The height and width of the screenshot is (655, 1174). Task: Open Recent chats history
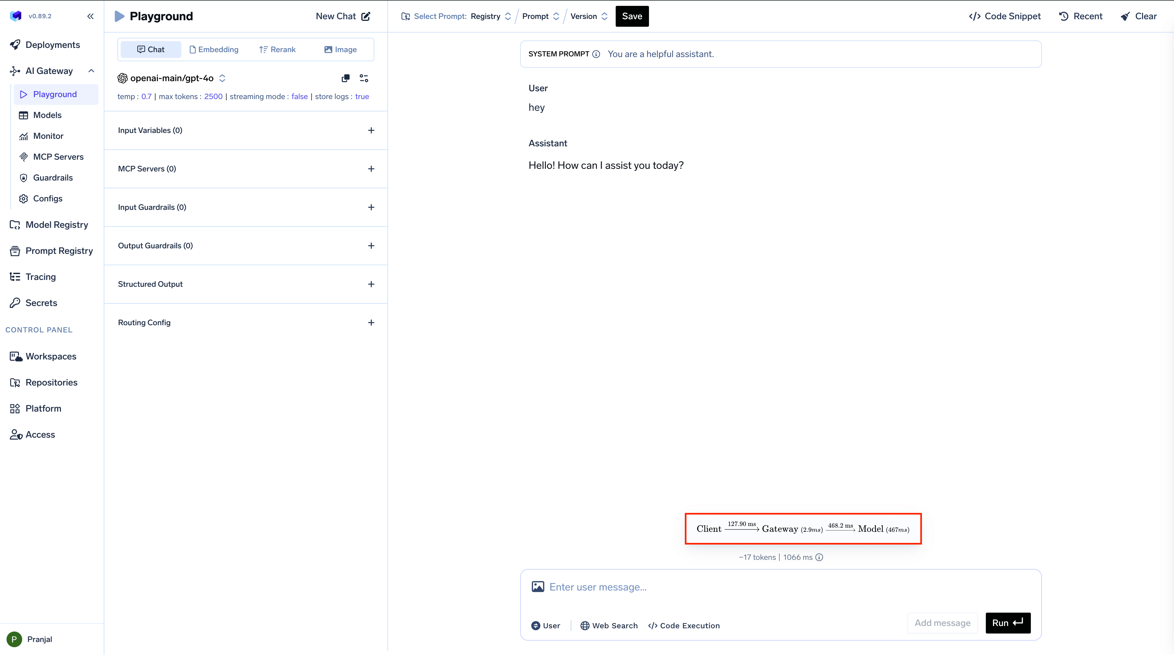click(1081, 16)
